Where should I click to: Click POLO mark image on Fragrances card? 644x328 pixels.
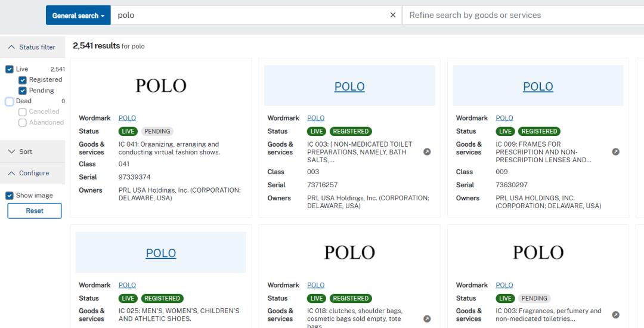coord(538,252)
